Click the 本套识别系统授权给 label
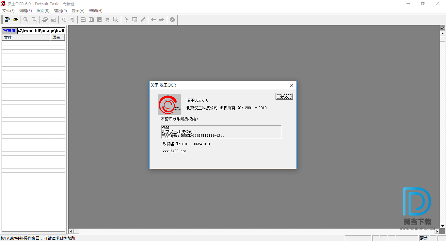The image size is (446, 241). [180, 119]
